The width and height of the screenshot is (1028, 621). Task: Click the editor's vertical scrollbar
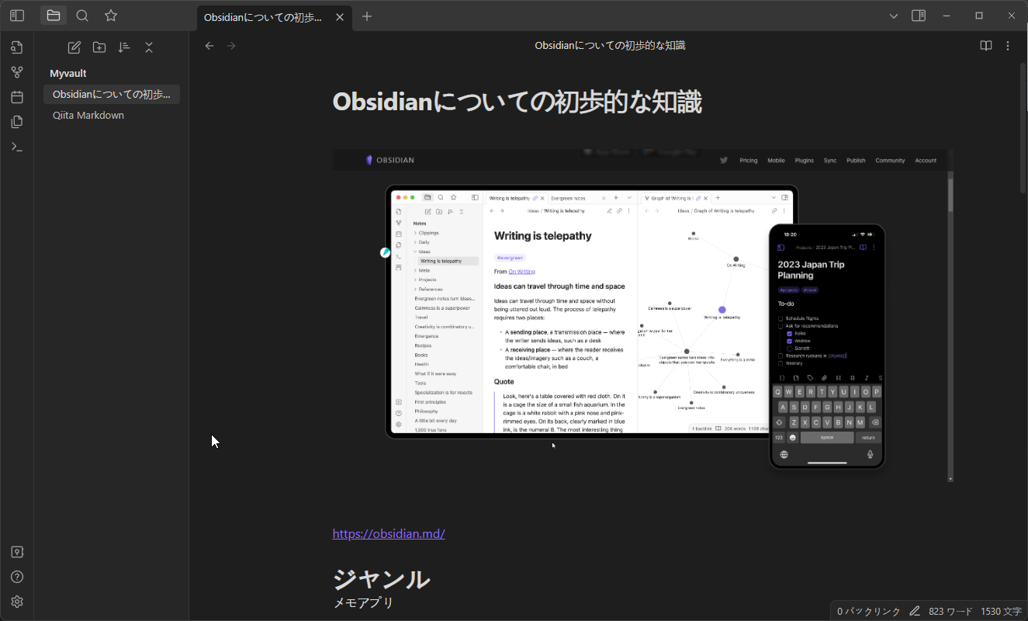click(x=1023, y=128)
